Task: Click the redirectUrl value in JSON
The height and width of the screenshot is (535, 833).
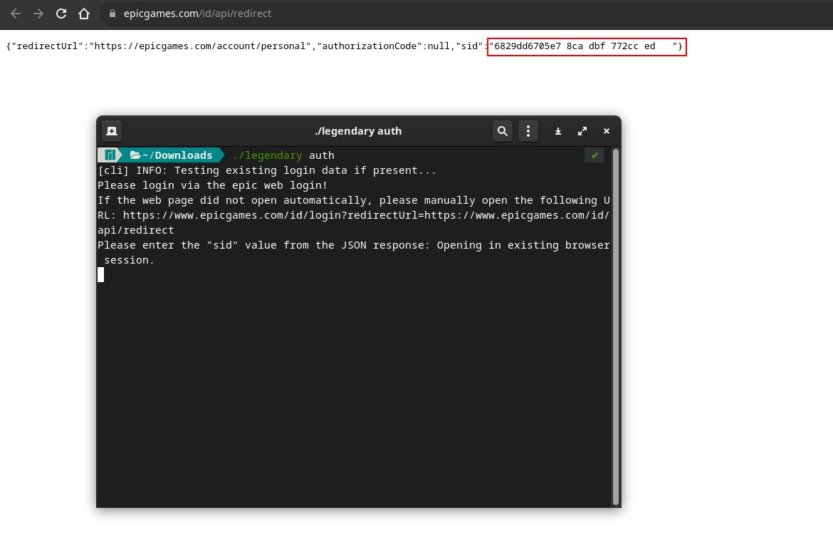Action: (x=200, y=46)
